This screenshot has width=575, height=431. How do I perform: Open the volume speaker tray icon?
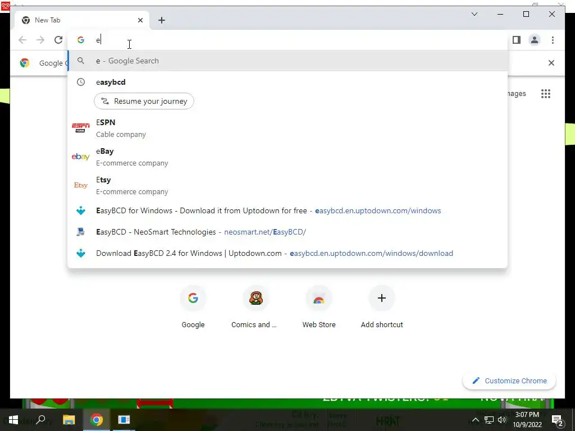tap(502, 420)
